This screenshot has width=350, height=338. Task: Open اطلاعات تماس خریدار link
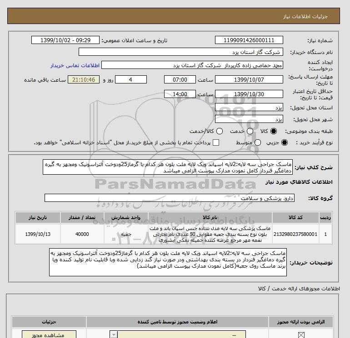coord(75,65)
